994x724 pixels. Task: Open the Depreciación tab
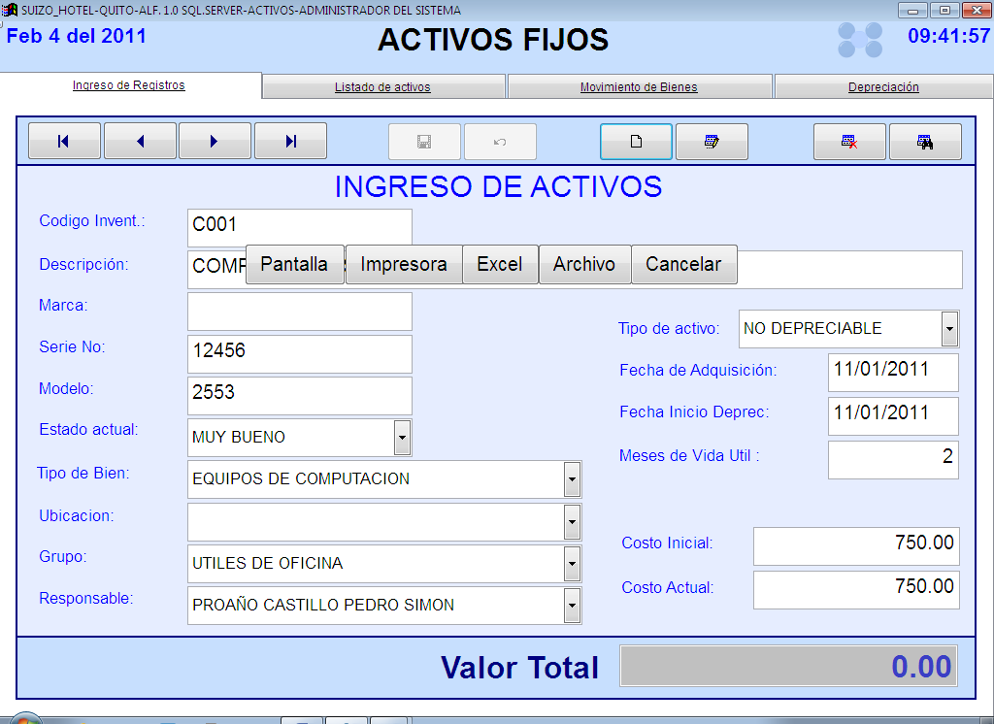pyautogui.click(x=883, y=87)
